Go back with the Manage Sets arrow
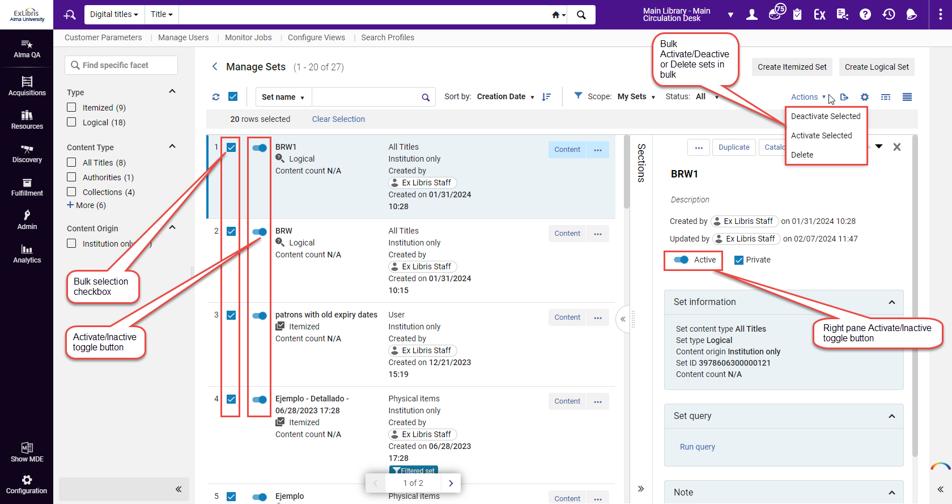 (215, 66)
